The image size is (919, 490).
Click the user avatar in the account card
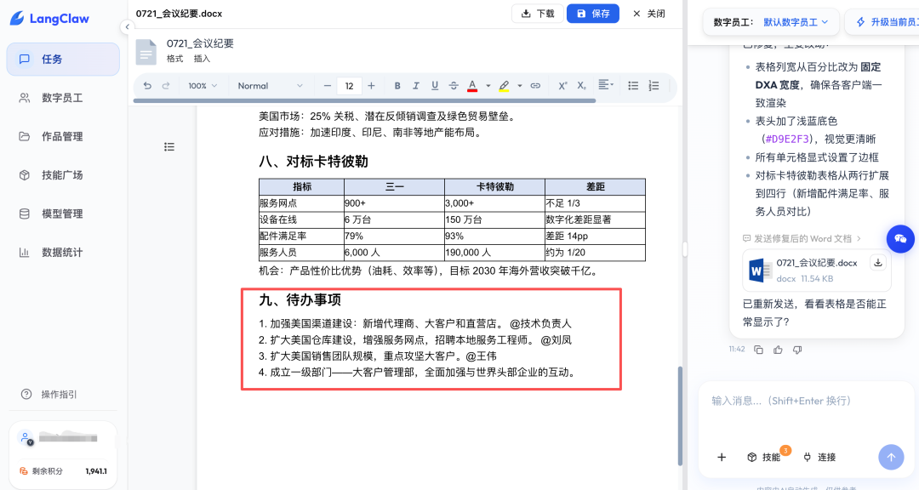26,438
